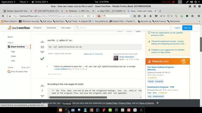Open the Firefox ESR app menu
The width and height of the screenshot is (202, 113).
coord(40,2)
